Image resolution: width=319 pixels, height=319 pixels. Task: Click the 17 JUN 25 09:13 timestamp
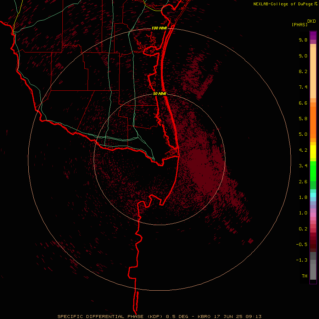238,317
